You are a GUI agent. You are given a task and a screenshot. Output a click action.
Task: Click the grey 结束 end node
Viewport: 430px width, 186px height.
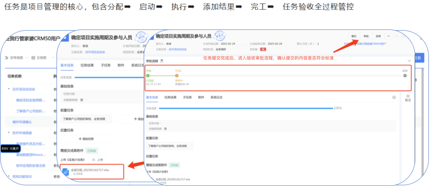pos(405,75)
